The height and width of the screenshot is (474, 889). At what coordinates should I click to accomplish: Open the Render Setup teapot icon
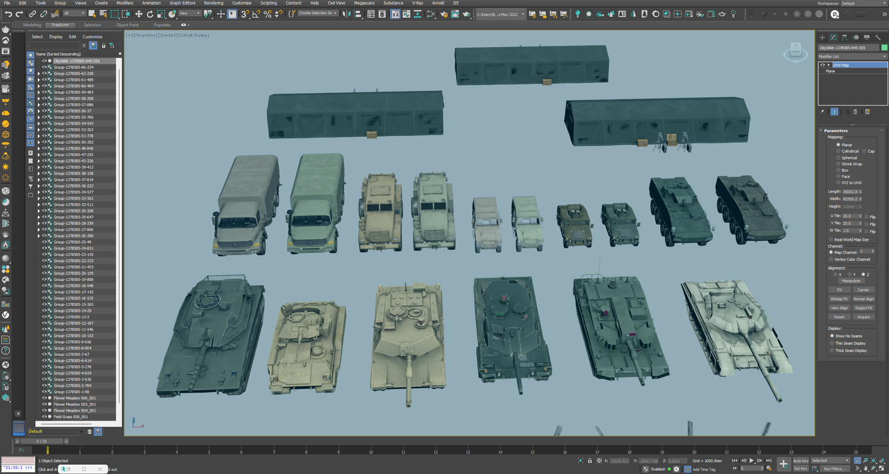[x=443, y=14]
